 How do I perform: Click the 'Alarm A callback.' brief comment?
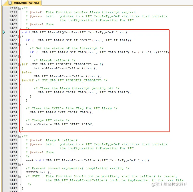tap(62, 140)
